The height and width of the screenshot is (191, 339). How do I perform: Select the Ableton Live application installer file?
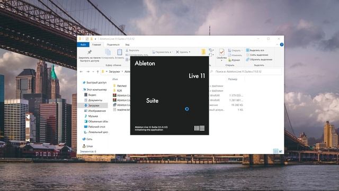121,105
